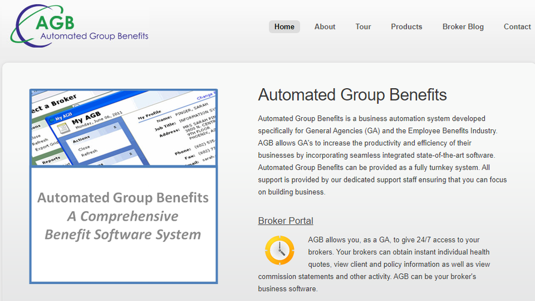
Task: Open the Products page
Action: (x=407, y=27)
